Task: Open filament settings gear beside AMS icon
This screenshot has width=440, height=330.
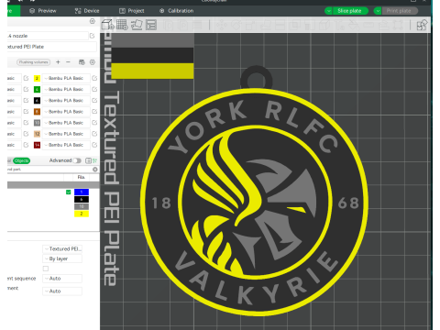Action: tap(93, 62)
